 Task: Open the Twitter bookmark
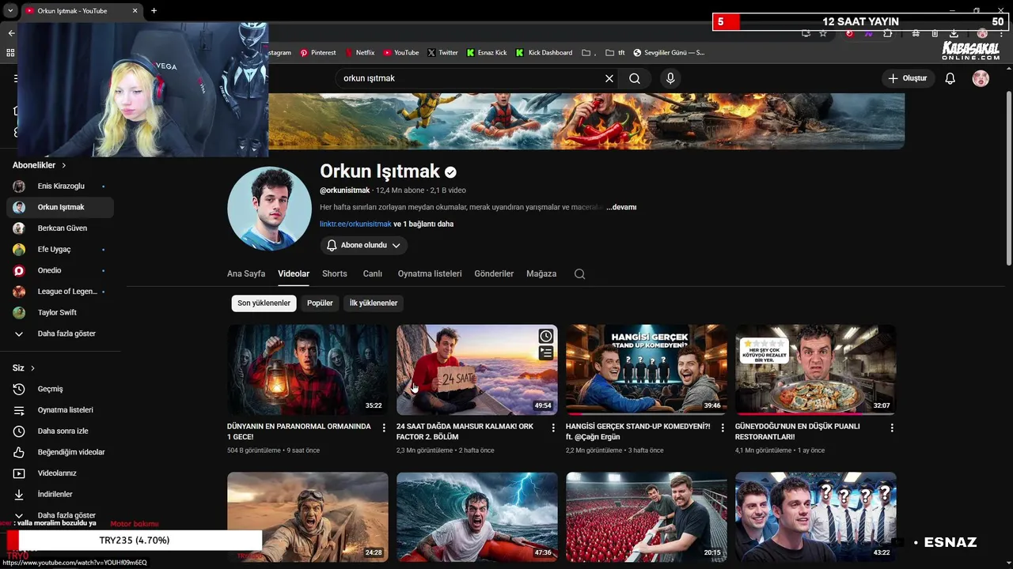(x=442, y=53)
